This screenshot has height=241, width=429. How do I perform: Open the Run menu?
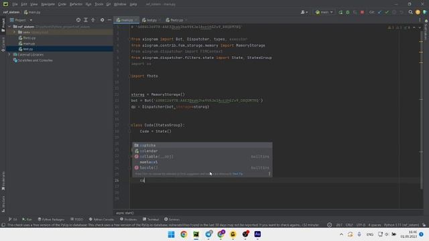(x=88, y=4)
